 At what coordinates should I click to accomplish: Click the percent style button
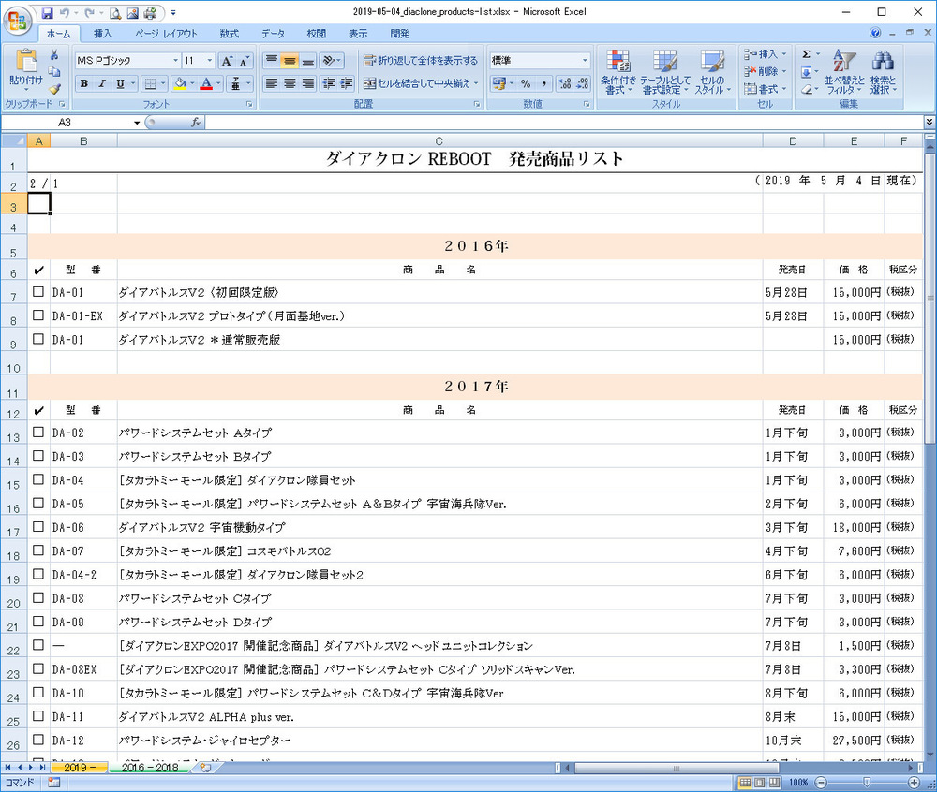pos(526,83)
